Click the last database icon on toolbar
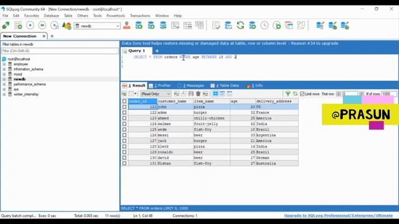 tap(345, 26)
